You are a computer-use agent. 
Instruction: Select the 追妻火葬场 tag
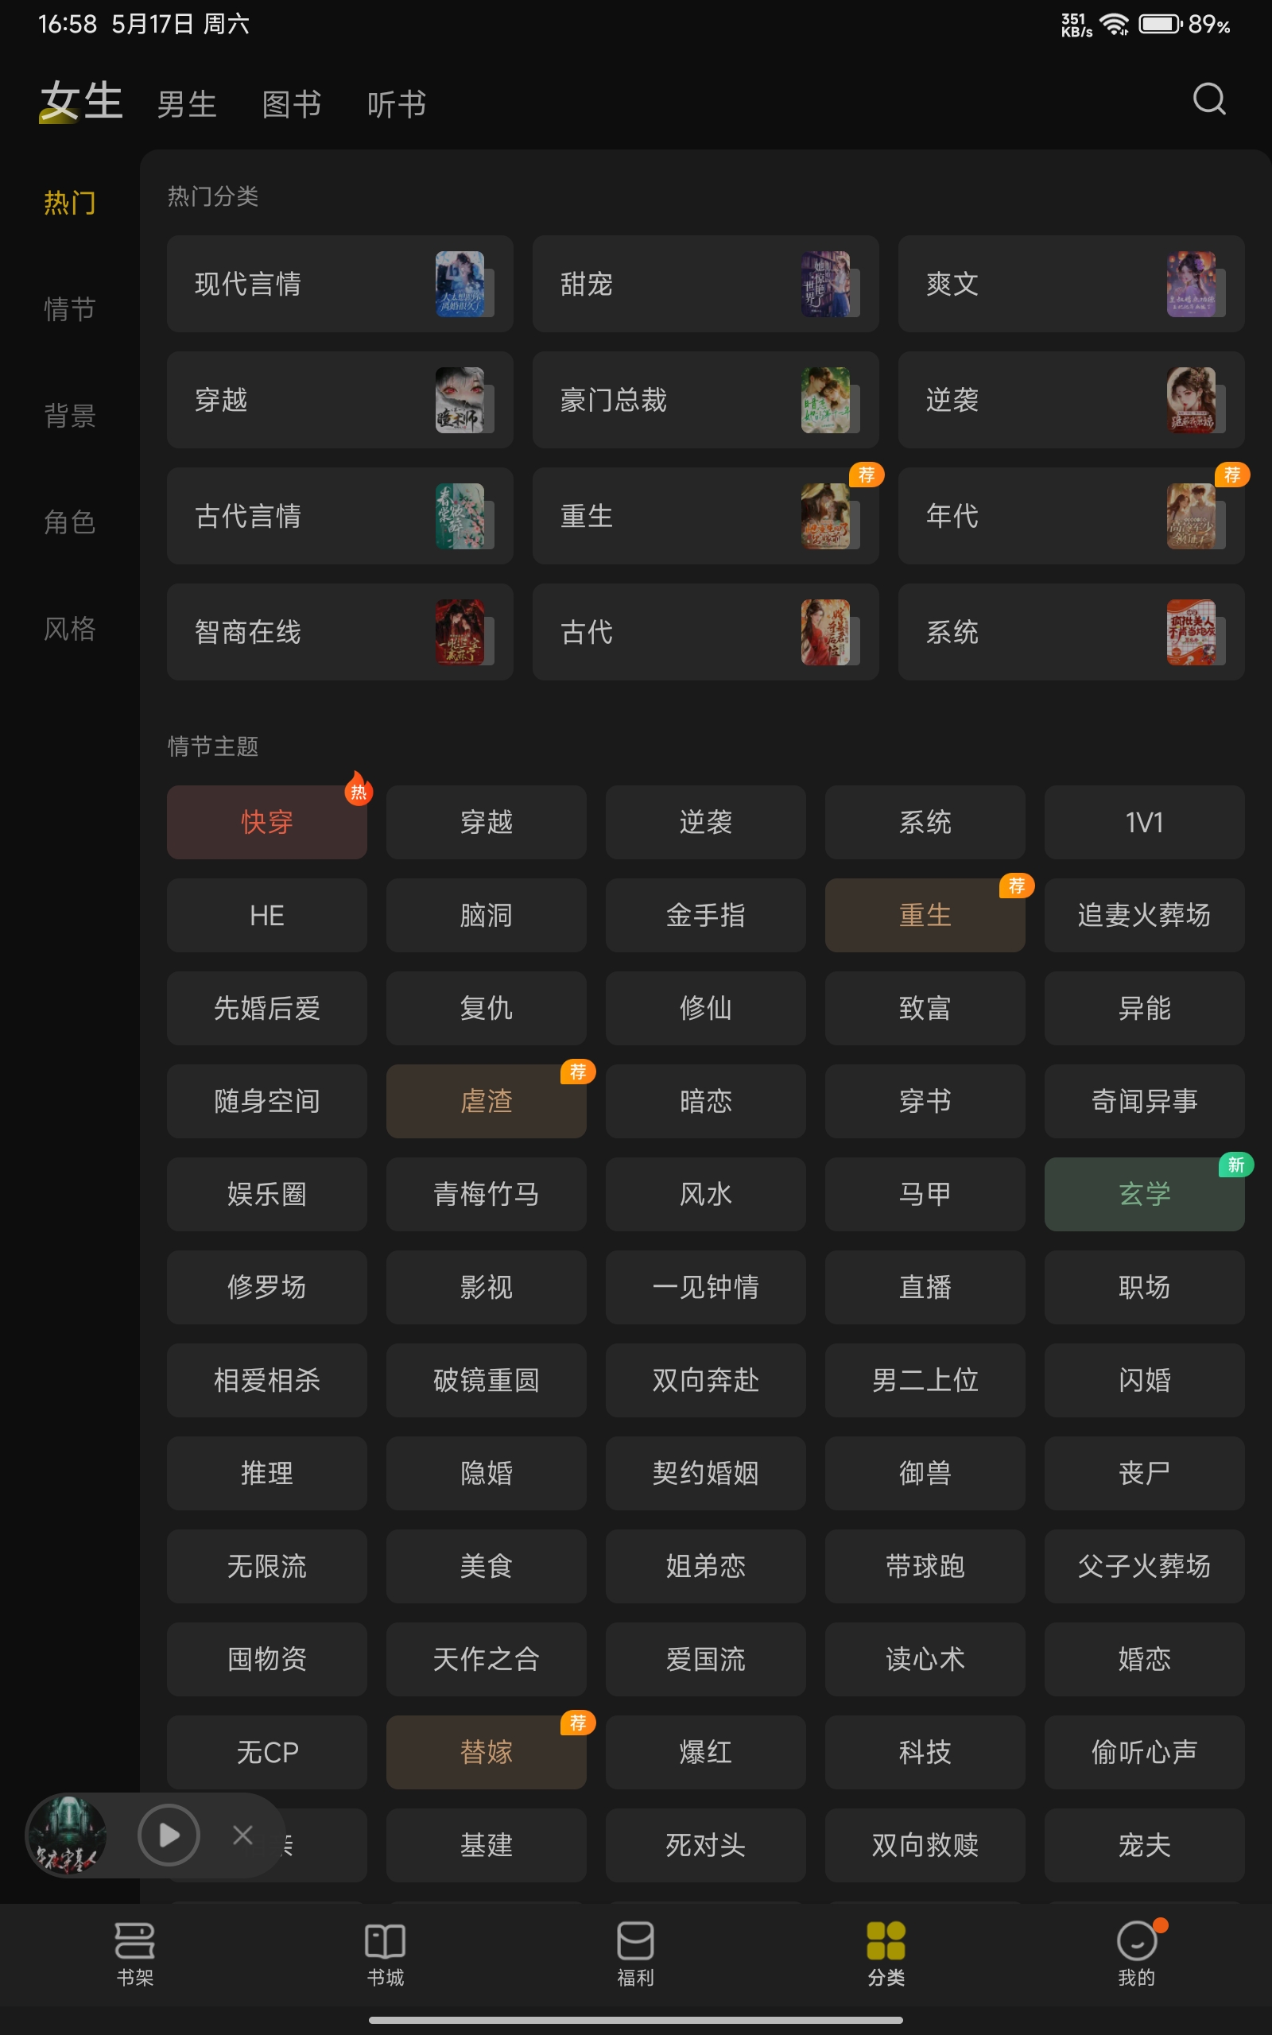(x=1144, y=915)
